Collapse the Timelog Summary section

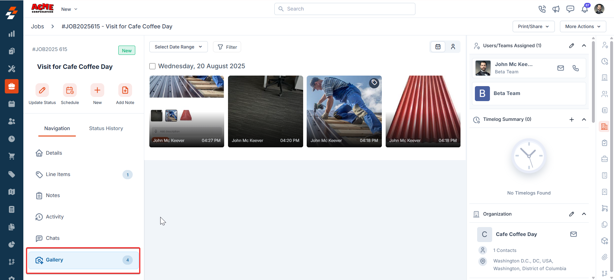[584, 120]
